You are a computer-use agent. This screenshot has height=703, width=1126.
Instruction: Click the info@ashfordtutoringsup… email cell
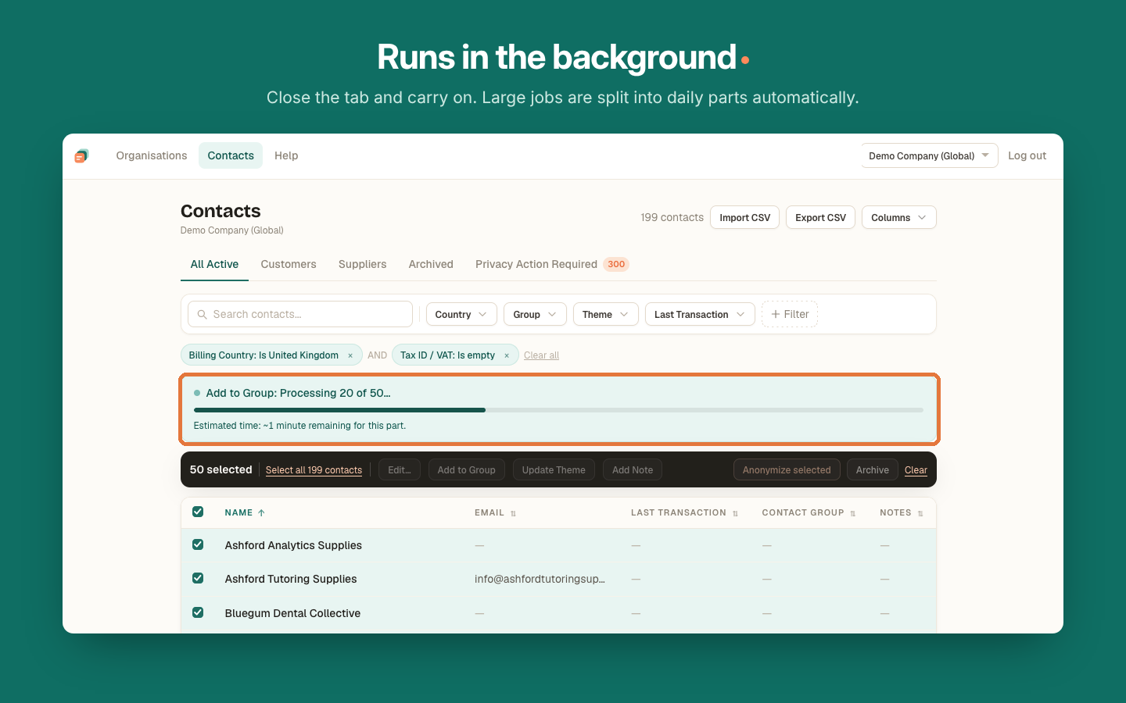[x=540, y=579]
